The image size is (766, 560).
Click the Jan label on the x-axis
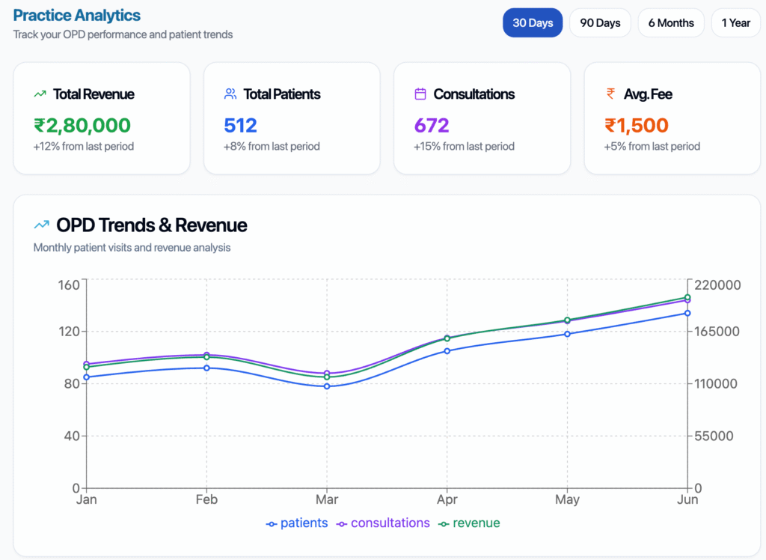pyautogui.click(x=87, y=499)
